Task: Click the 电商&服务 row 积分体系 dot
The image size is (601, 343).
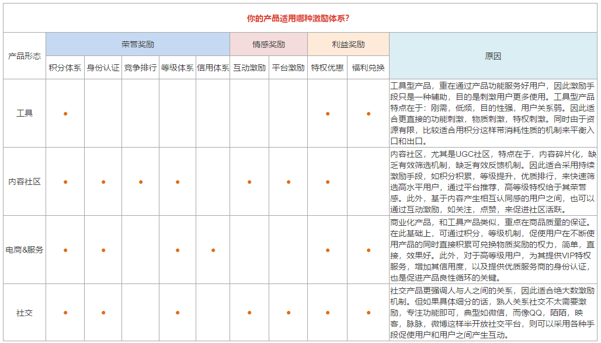Action: [x=65, y=250]
